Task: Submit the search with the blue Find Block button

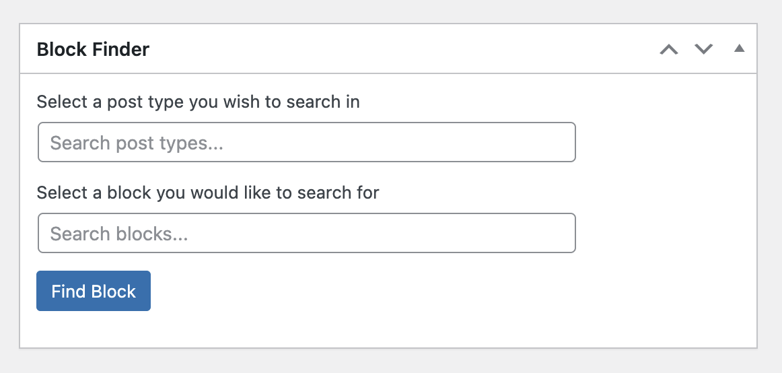Action: 94,291
